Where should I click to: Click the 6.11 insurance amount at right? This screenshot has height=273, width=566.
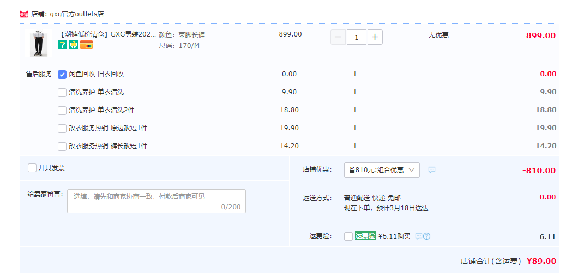pyautogui.click(x=547, y=237)
